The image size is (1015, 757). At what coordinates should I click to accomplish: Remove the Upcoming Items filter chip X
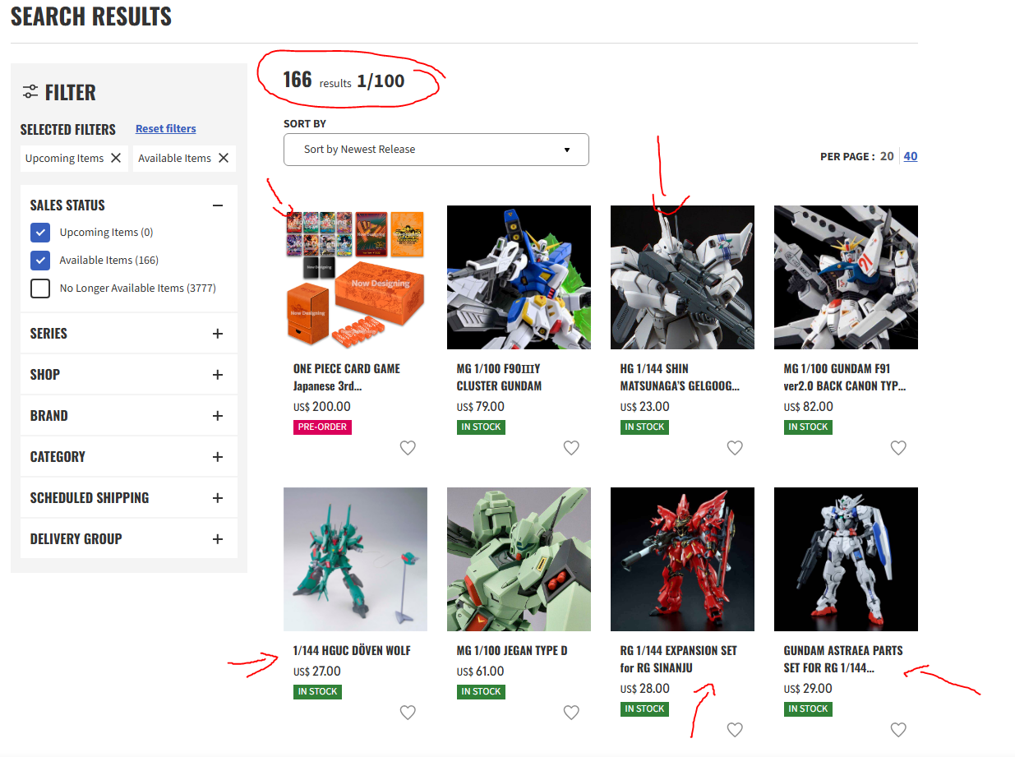click(x=116, y=158)
